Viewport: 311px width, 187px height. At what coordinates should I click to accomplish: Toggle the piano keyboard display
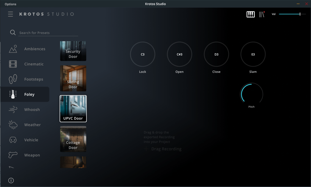[x=250, y=14]
